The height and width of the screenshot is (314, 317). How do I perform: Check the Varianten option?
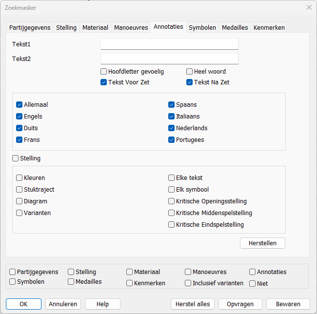(x=19, y=213)
